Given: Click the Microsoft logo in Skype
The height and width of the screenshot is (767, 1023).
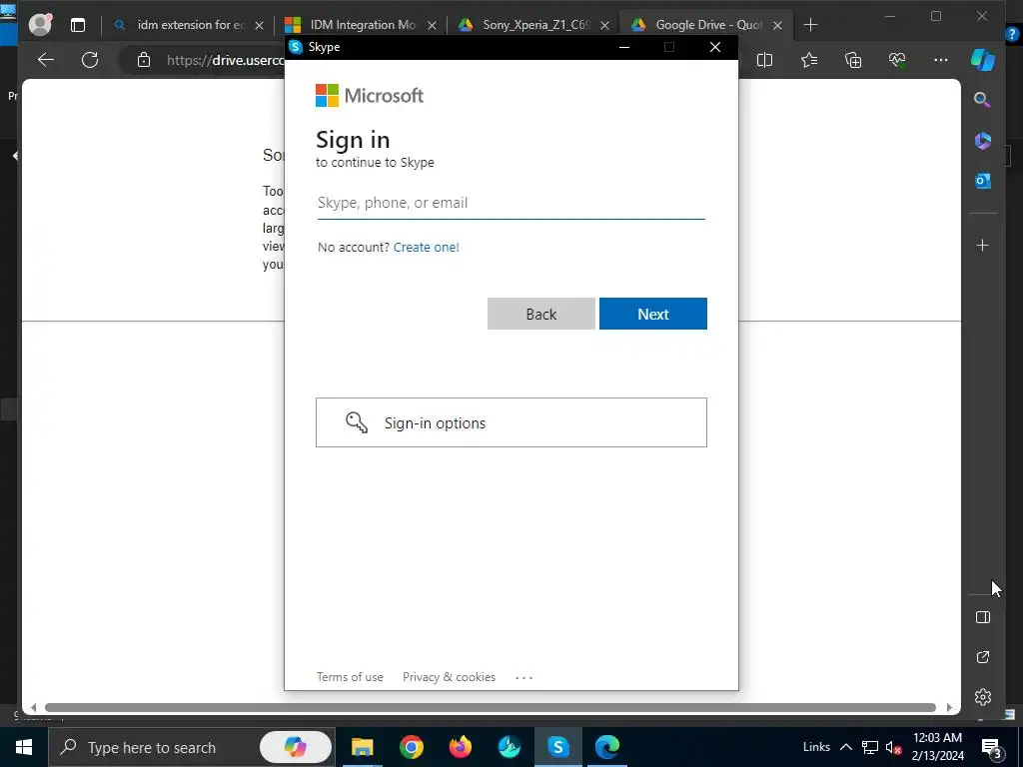Looking at the screenshot, I should (x=370, y=96).
